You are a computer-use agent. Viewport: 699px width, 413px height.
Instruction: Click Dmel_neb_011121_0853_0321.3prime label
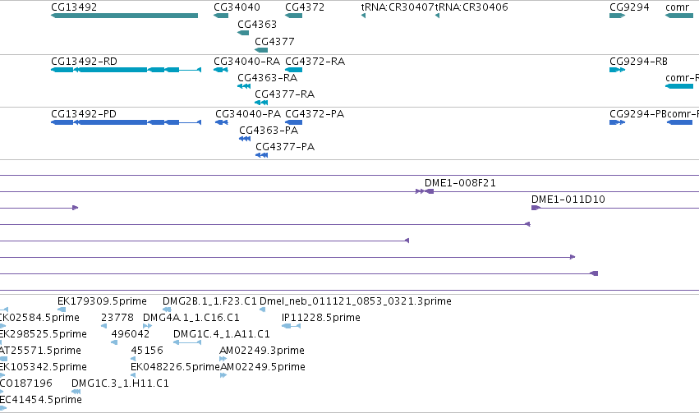tap(356, 301)
